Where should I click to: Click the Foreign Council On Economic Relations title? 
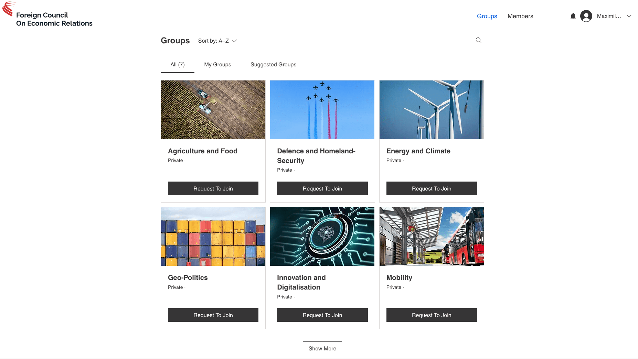[x=54, y=19]
